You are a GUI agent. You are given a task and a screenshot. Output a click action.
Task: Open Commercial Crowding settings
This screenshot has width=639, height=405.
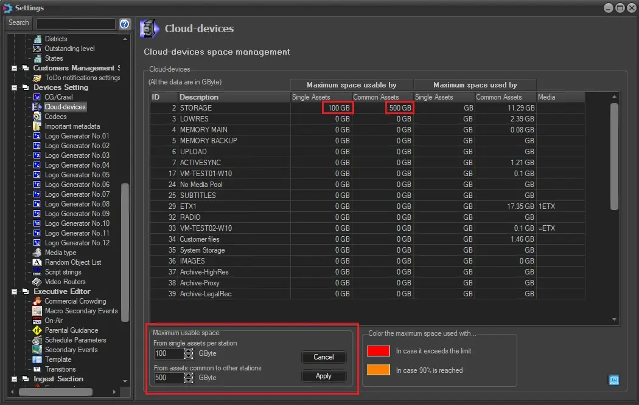click(75, 301)
